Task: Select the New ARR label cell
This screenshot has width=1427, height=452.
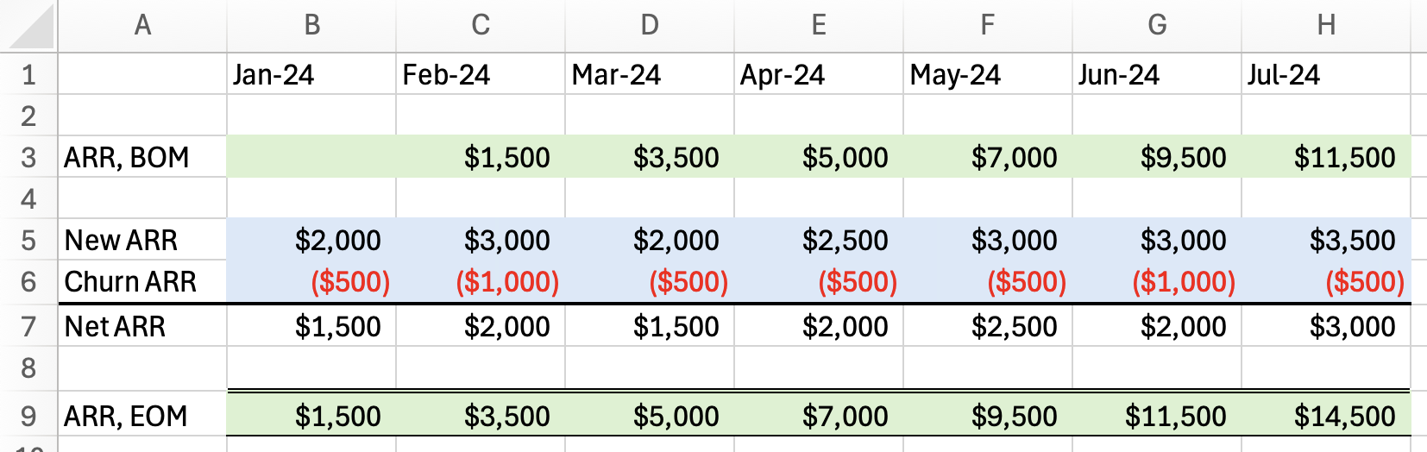Action: [x=142, y=240]
